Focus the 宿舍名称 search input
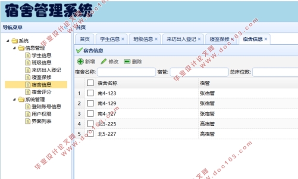Viewport: 298px width, 179px height. (x=126, y=72)
